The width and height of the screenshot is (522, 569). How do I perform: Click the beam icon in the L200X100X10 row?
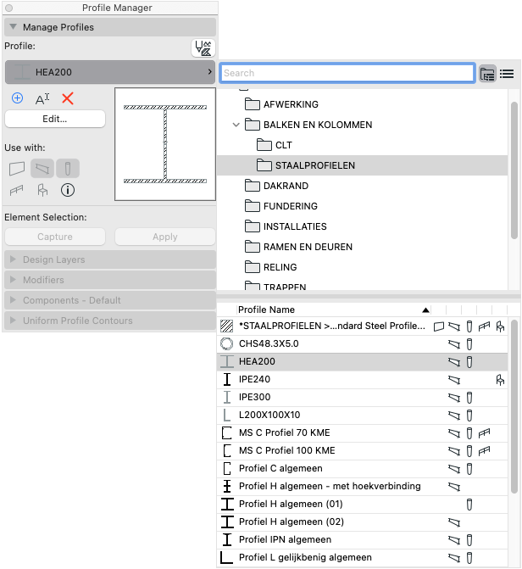coord(454,416)
